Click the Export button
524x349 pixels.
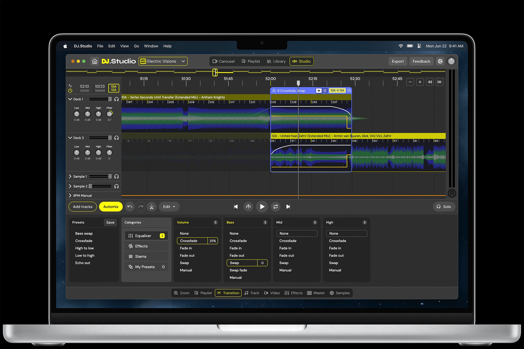(398, 61)
